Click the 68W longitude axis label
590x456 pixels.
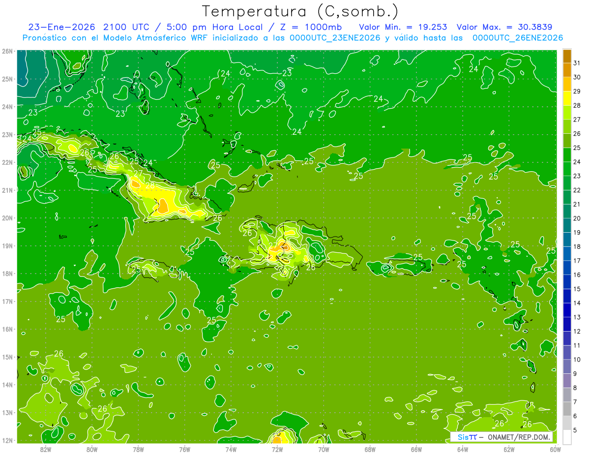pos(370,450)
